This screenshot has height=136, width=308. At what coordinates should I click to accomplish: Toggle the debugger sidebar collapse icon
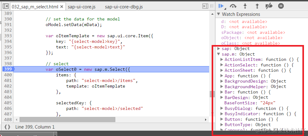(x=205, y=7)
